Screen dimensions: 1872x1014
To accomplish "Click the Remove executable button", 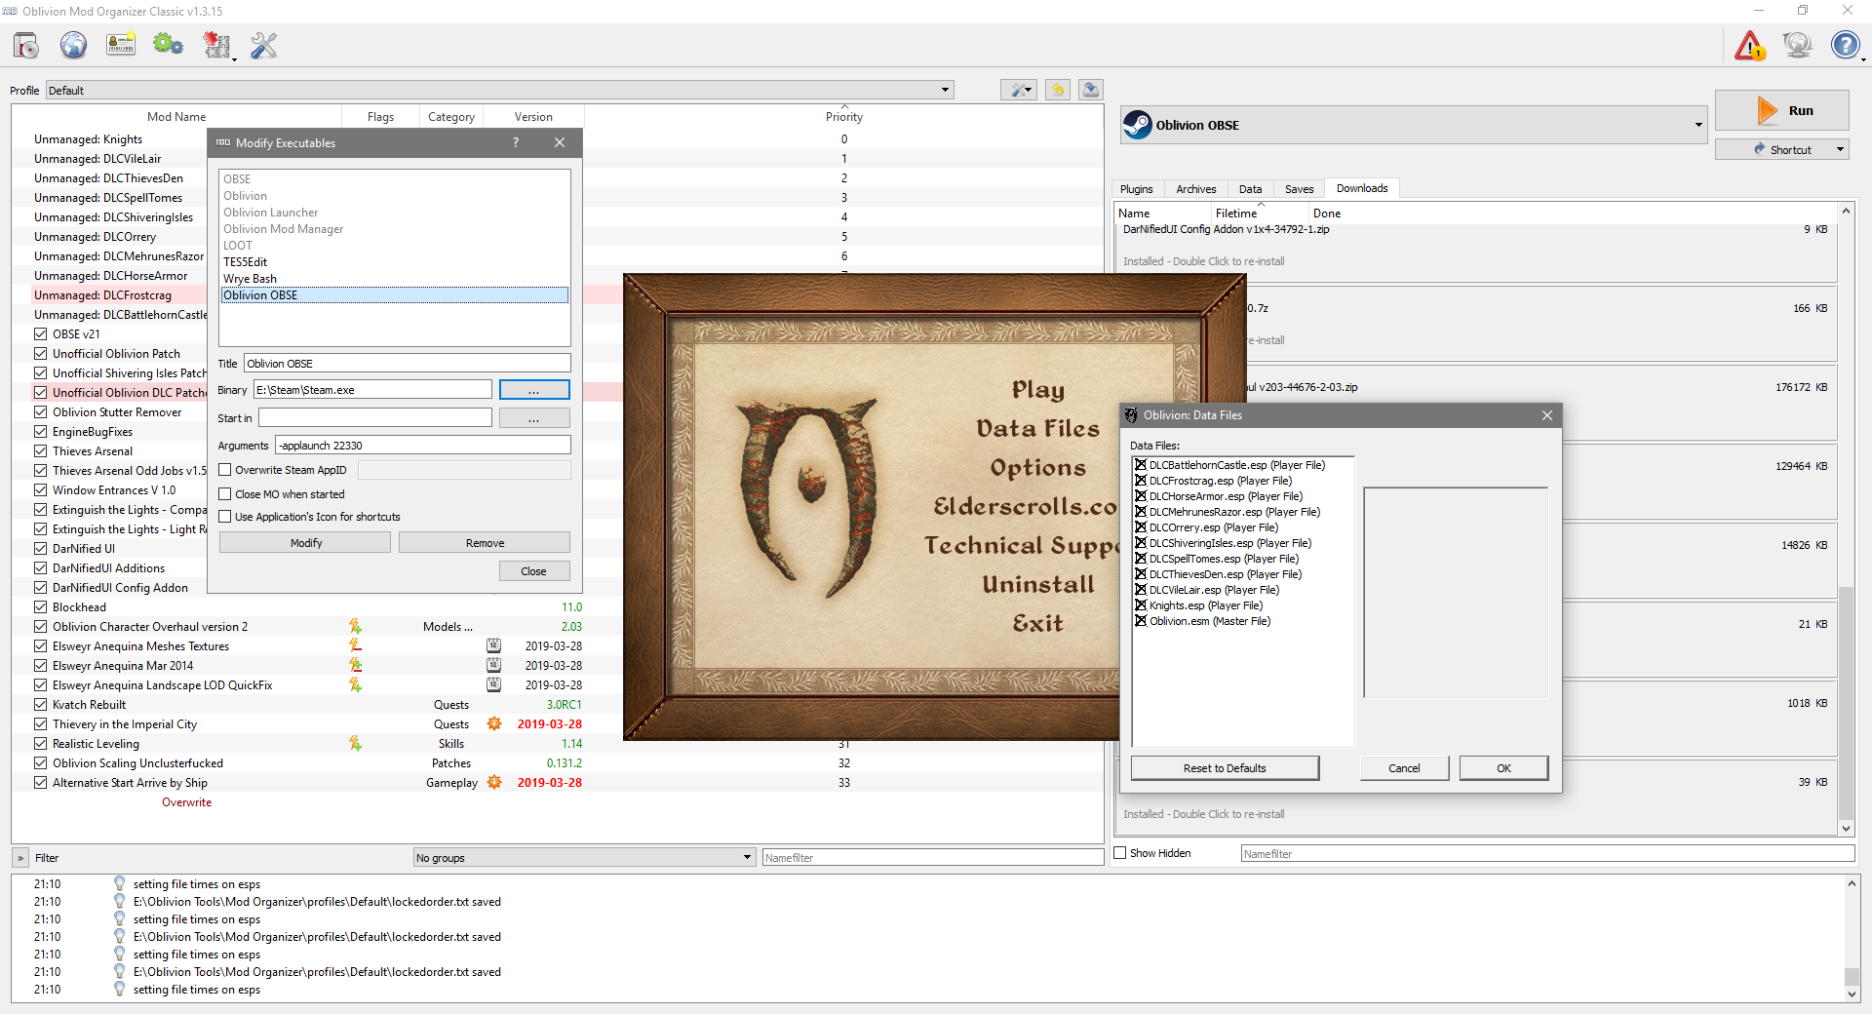I will [485, 543].
